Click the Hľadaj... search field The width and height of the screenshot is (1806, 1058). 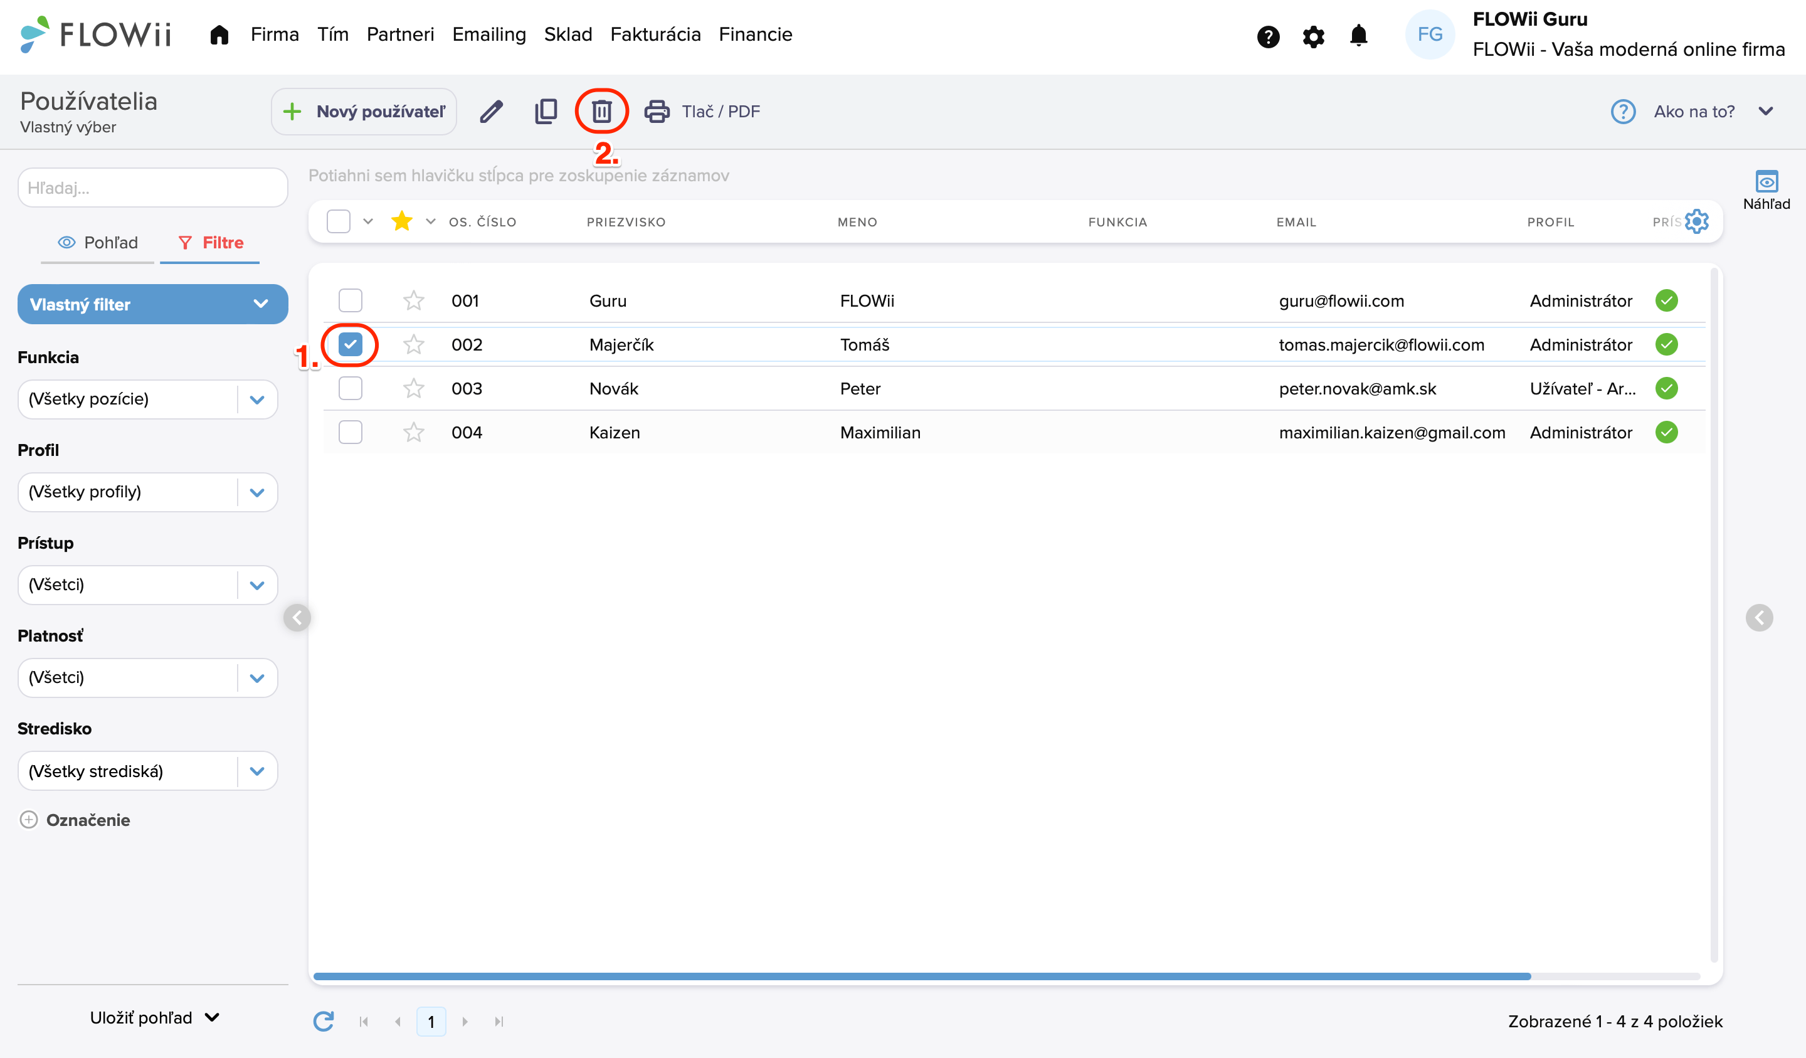point(152,188)
